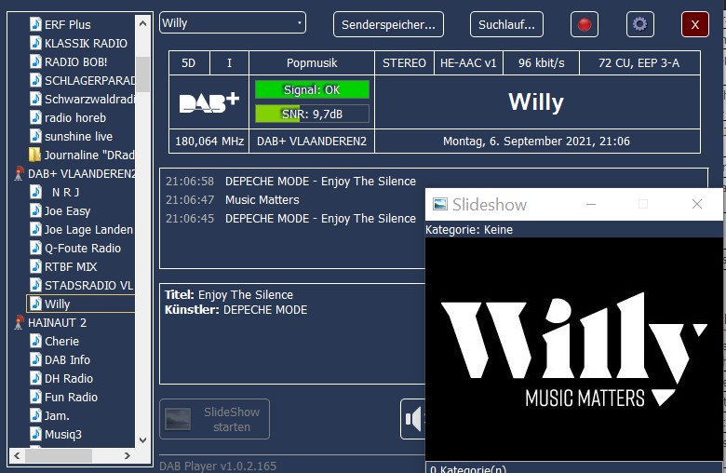Click the Titel: Enjoy The Silence line
Image resolution: width=726 pixels, height=473 pixels.
[x=229, y=294]
